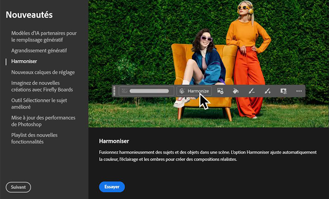Click the description paragraph starting 'Fusionnez harmonieusement'
Image resolution: width=329 pixels, height=199 pixels.
click(208, 156)
